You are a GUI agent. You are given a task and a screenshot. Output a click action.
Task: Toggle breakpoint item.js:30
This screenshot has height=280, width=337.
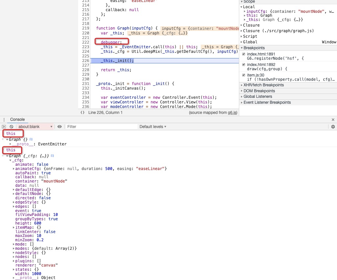243,75
